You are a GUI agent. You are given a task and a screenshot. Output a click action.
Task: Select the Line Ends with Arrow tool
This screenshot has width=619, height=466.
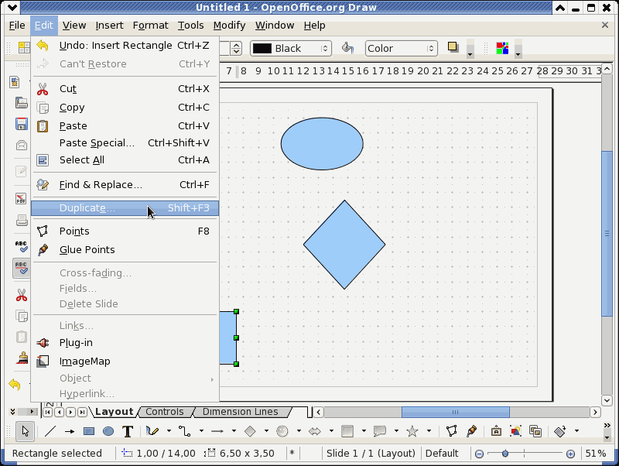pos(70,431)
